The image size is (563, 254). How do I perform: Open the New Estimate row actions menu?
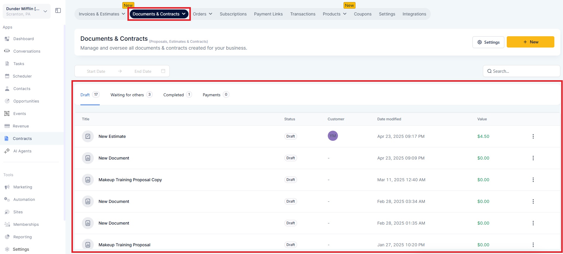point(533,136)
